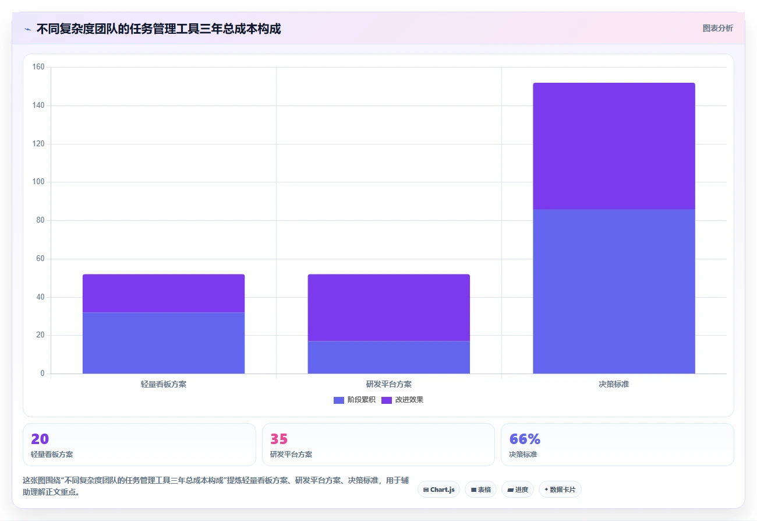757x521 pixels.
Task: Select the Chart.js tag chip
Action: tap(438, 490)
